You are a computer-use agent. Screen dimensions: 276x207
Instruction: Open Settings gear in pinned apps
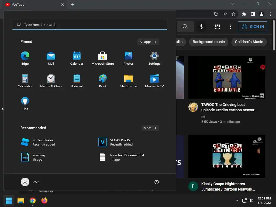click(x=154, y=58)
